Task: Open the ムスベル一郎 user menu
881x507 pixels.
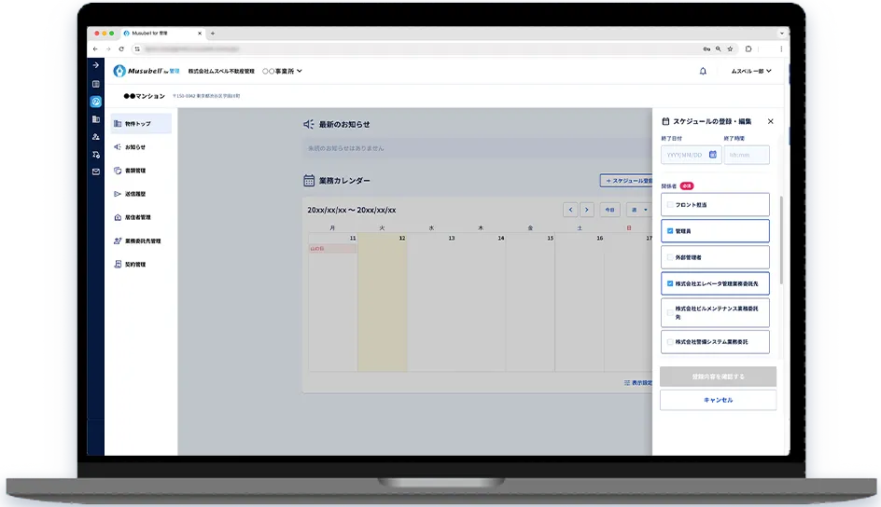Action: point(751,71)
